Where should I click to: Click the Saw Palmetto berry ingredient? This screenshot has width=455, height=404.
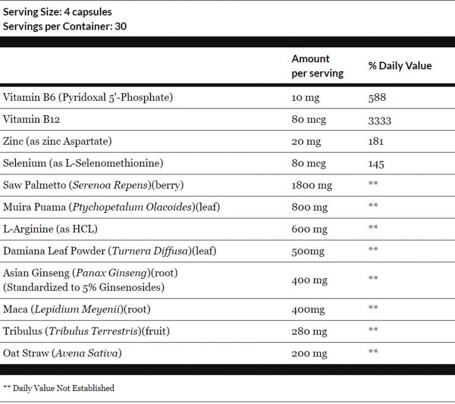[x=93, y=185]
